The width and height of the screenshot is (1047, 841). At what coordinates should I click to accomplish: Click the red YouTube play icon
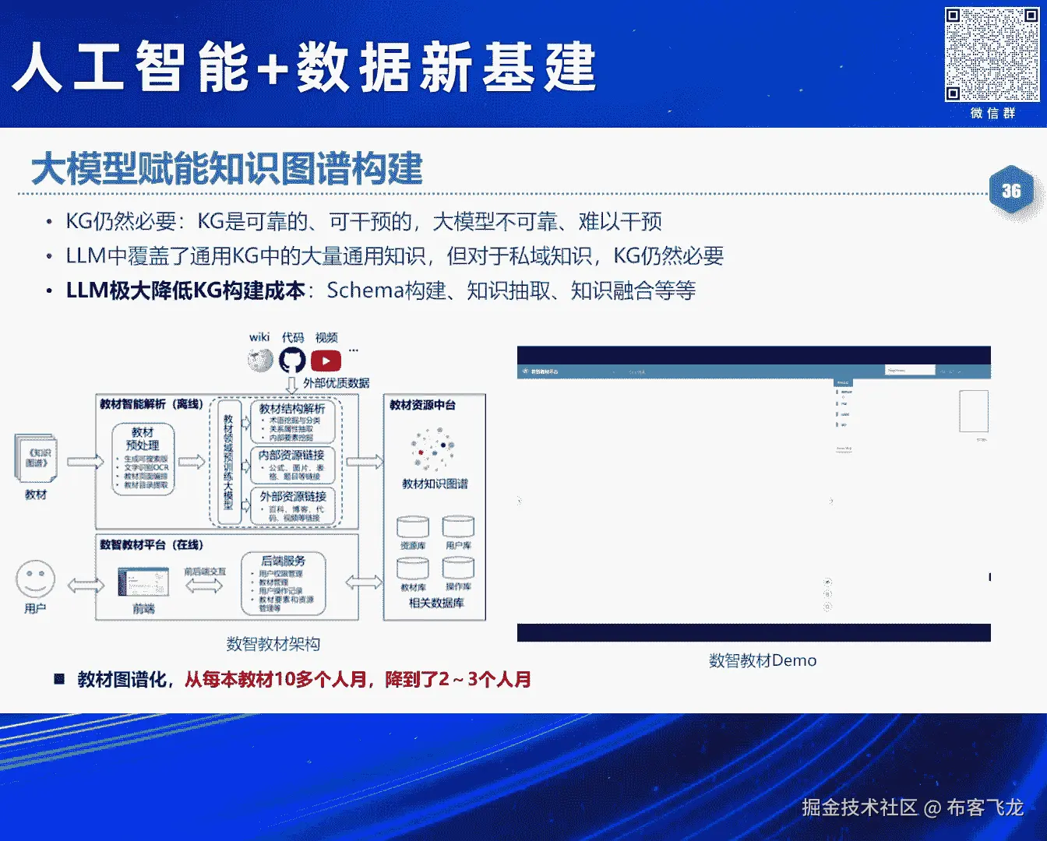(326, 361)
